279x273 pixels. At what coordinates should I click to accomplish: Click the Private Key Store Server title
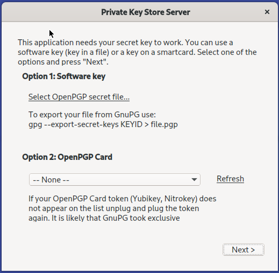pos(146,12)
